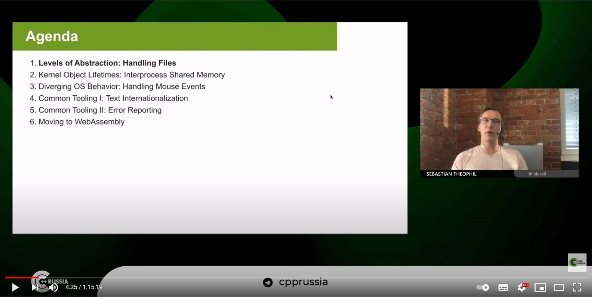Screen dimensions: 592x297
Task: Click the 'cpprussia' text
Action: coord(303,282)
